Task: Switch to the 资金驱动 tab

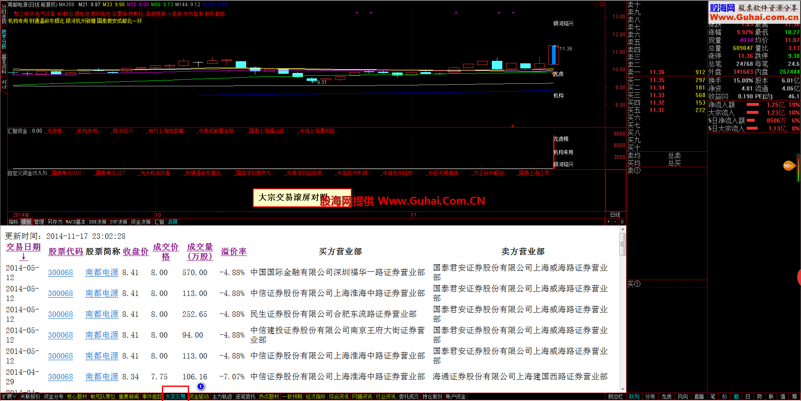Action: tap(199, 396)
